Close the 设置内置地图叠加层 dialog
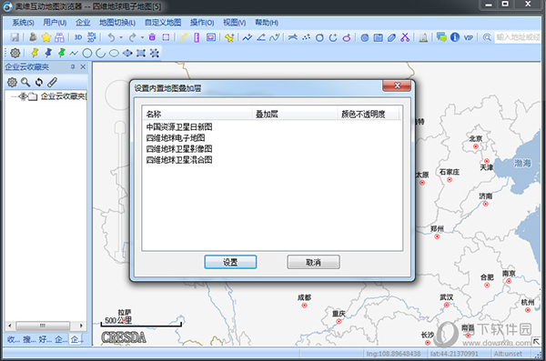The image size is (546, 361). 397,85
